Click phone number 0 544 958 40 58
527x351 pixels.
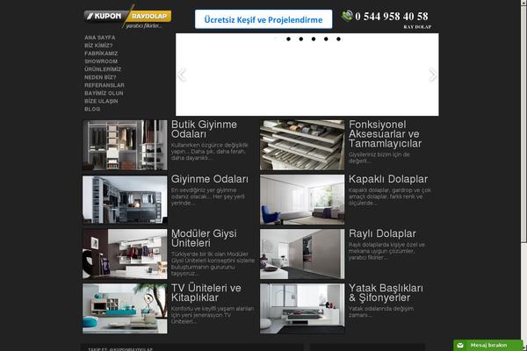(x=392, y=16)
